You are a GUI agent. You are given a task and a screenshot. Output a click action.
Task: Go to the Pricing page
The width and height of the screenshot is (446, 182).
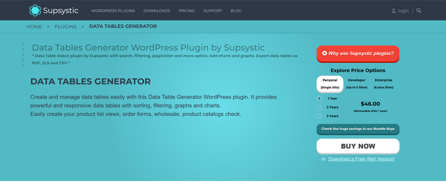coord(187,11)
